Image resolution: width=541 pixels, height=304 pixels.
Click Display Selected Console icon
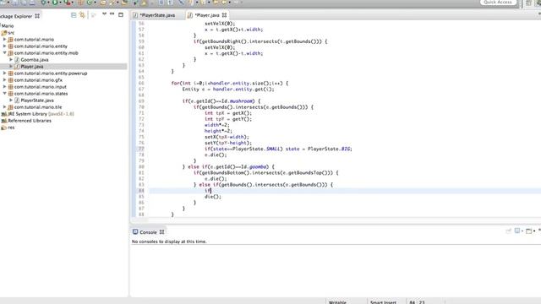pyautogui.click(x=516, y=231)
